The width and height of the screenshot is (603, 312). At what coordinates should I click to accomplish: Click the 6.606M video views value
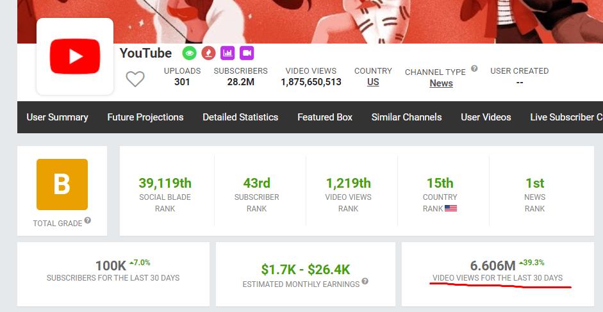(493, 265)
